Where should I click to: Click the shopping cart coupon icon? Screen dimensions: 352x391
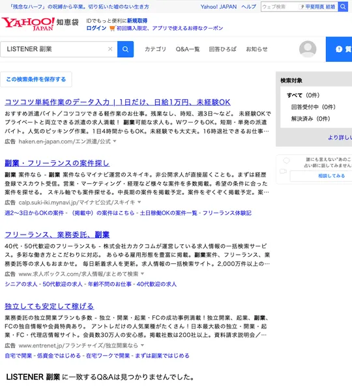(x=112, y=29)
